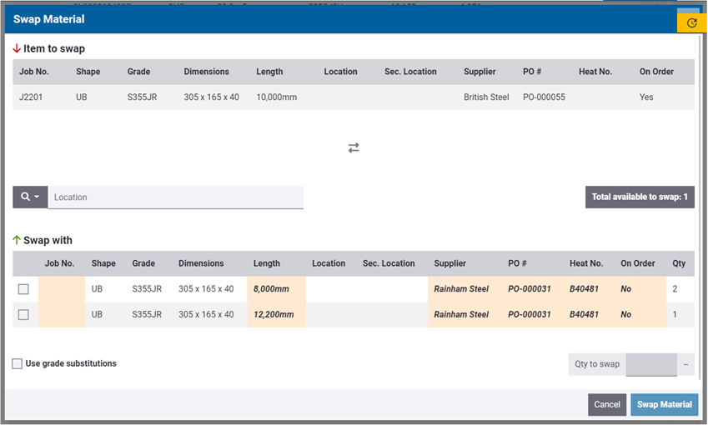708x425 pixels.
Task: Tick the checkbox for the 8,000mm row
Action: (23, 289)
